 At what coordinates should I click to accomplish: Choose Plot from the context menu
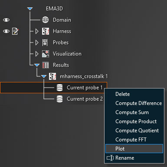click(134, 148)
